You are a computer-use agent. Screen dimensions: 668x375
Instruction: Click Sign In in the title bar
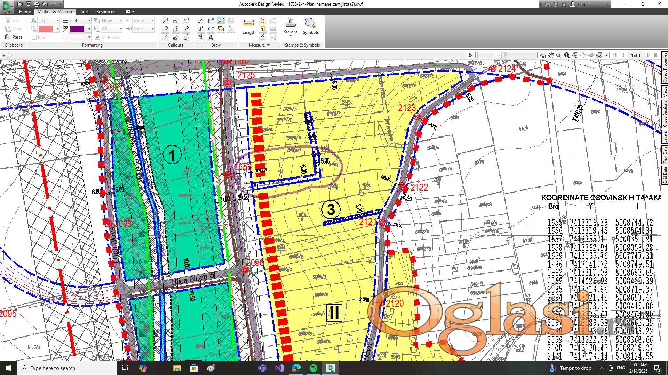pyautogui.click(x=583, y=4)
